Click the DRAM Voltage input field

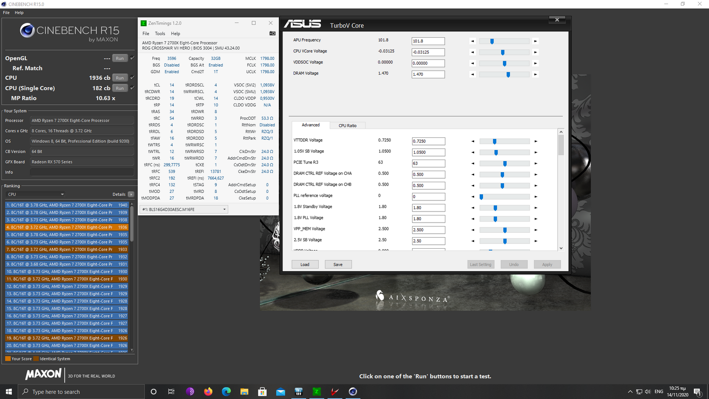pyautogui.click(x=428, y=74)
